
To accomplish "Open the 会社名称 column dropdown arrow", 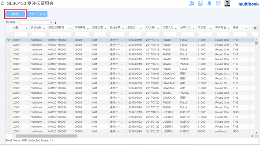I will [44, 29].
